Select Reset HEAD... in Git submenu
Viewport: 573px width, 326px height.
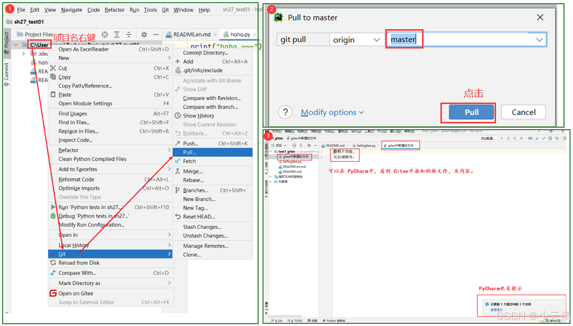click(x=213, y=217)
